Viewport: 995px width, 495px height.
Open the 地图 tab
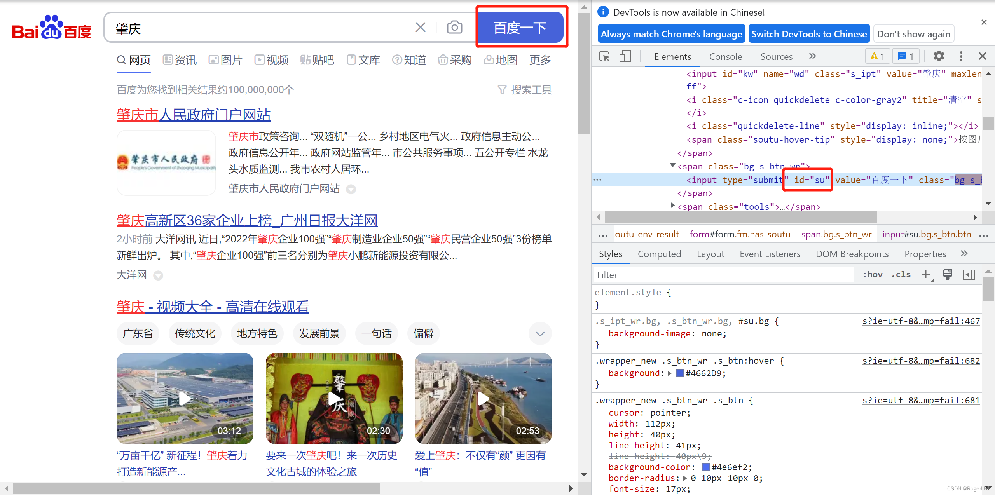pyautogui.click(x=501, y=60)
